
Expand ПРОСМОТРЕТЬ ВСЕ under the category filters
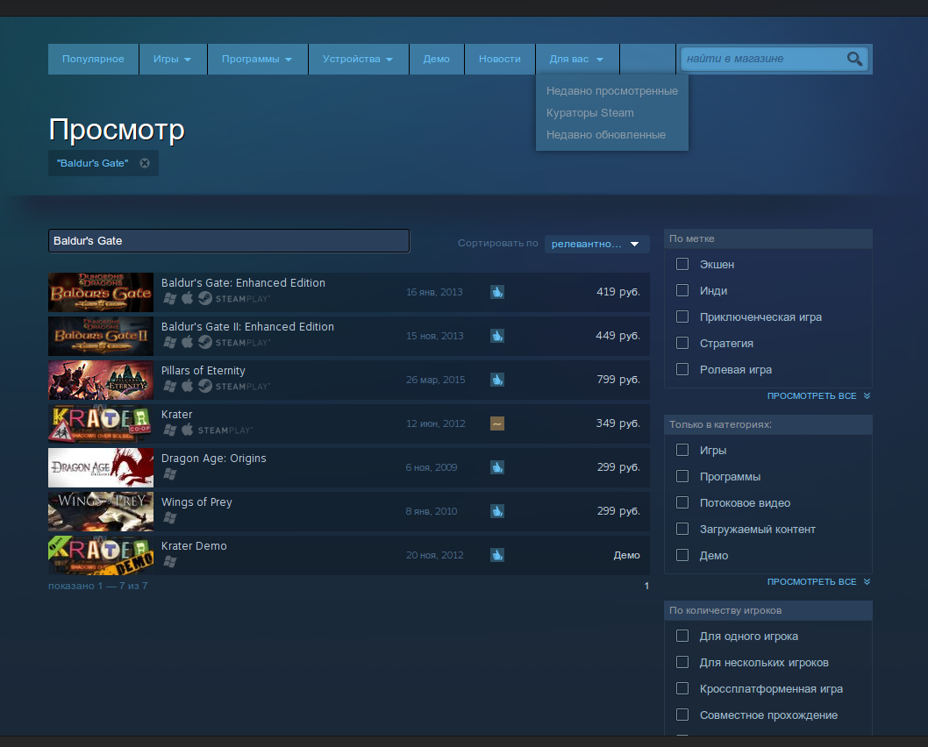pos(818,582)
